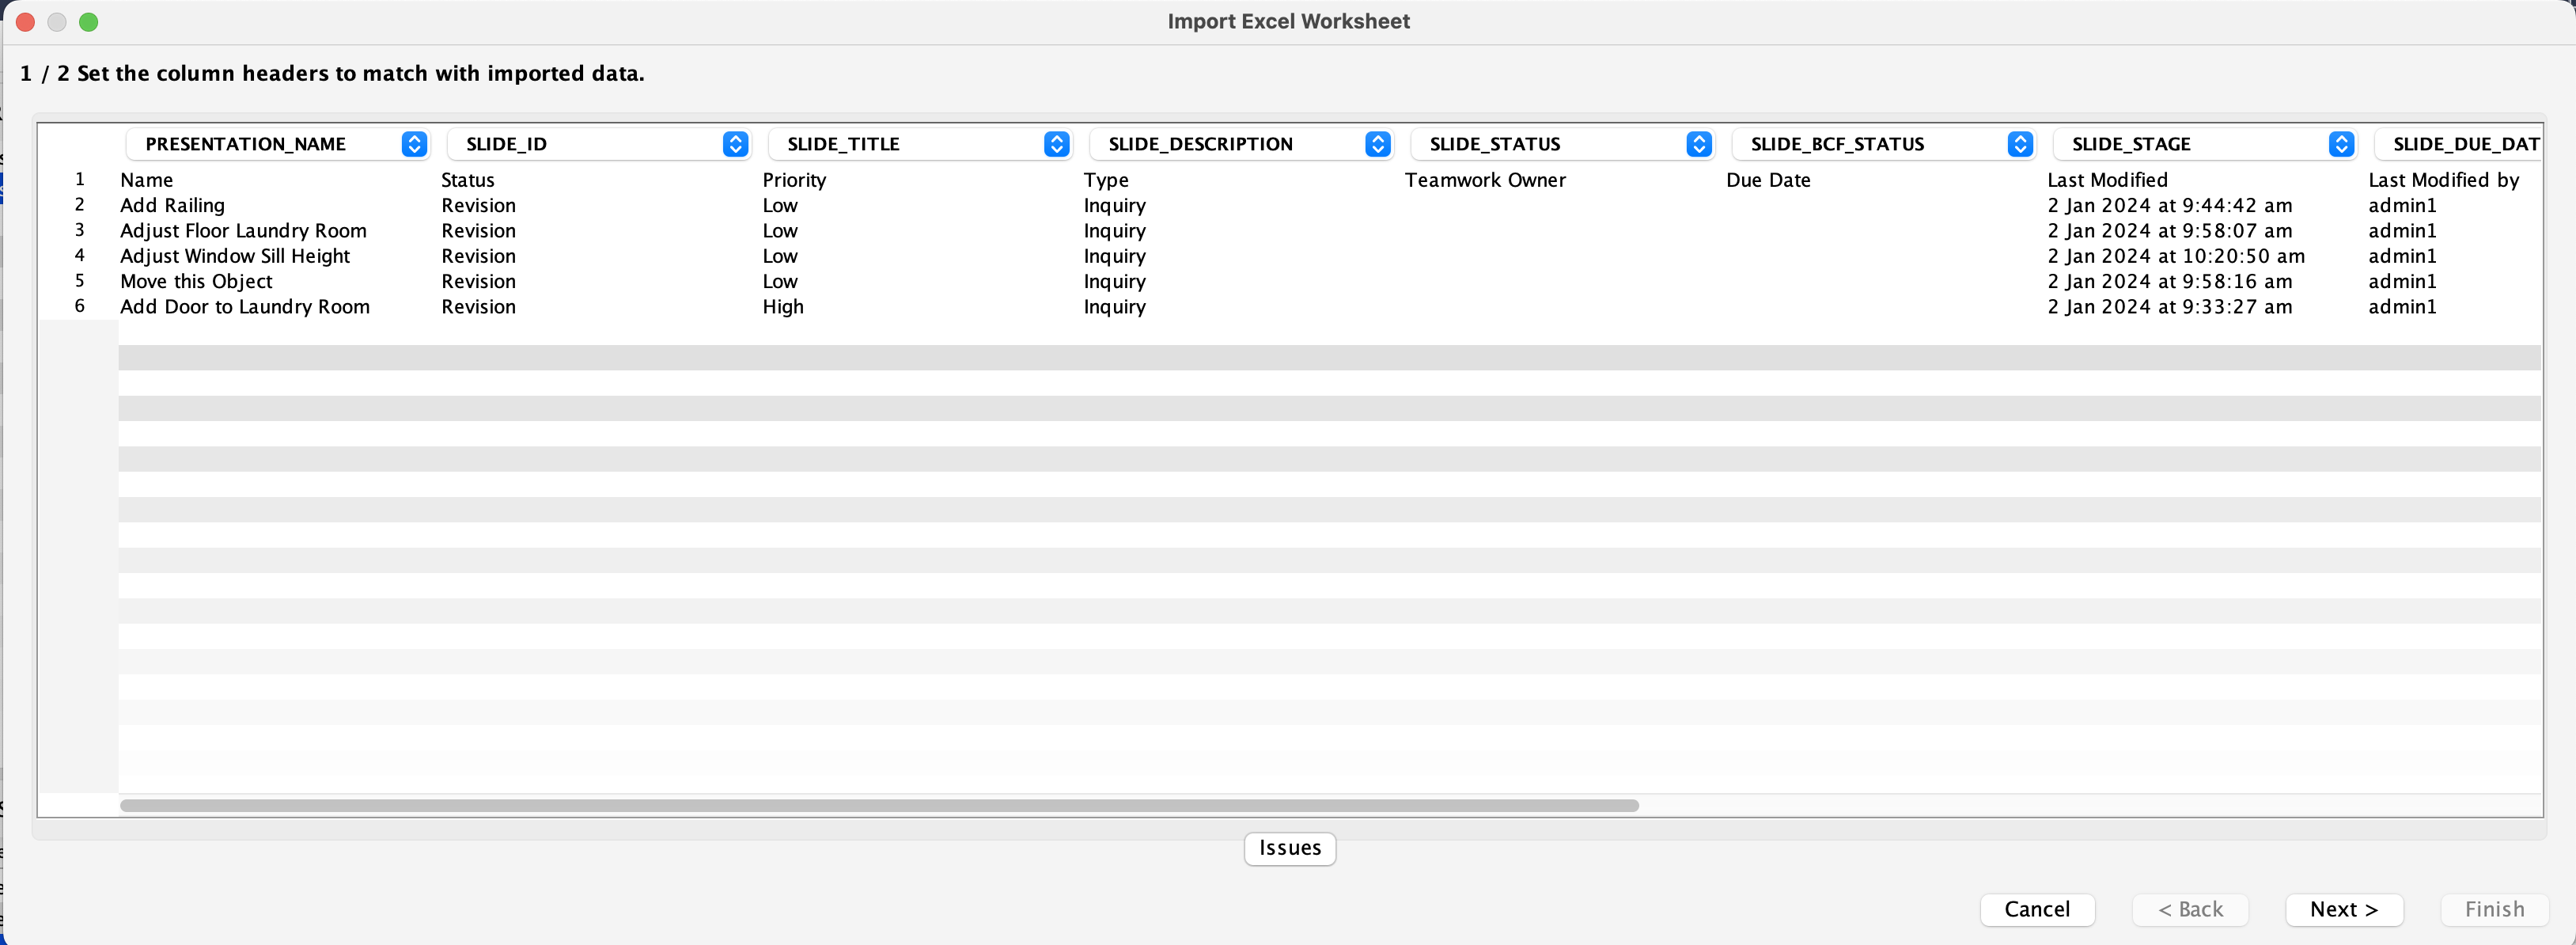This screenshot has width=2576, height=945.
Task: Click the Finish button
Action: [2494, 909]
